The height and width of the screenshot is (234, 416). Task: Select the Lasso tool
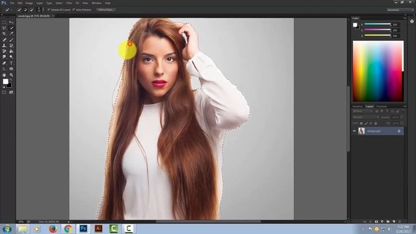(x=4, y=28)
